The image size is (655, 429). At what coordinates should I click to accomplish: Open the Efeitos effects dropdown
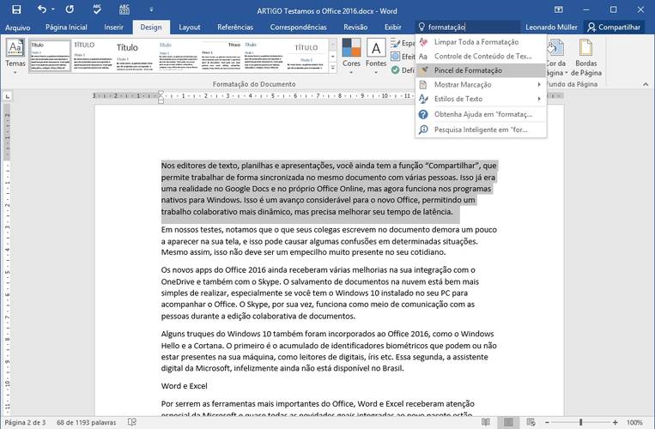403,57
